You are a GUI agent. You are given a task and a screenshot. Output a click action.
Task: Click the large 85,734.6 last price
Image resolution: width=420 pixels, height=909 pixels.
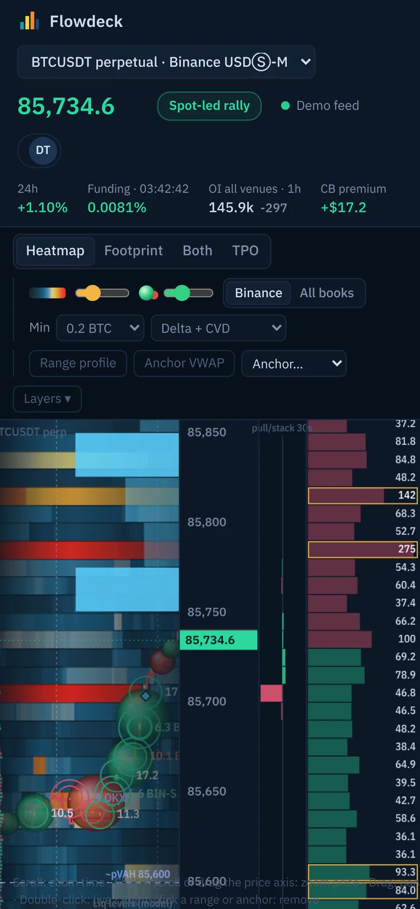(66, 106)
